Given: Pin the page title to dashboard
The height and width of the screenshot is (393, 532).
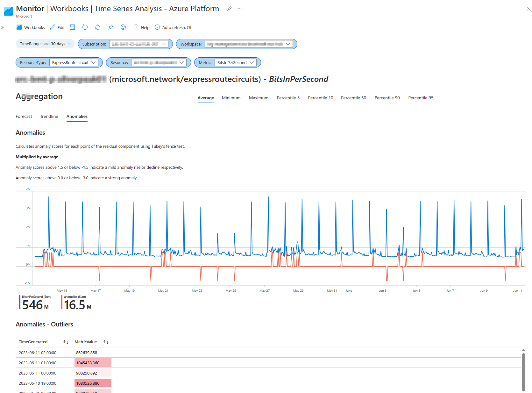Looking at the screenshot, I should pos(229,9).
